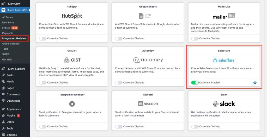Click the Appearance paintbrush icon
The width and height of the screenshot is (267, 137).
click(3, 109)
